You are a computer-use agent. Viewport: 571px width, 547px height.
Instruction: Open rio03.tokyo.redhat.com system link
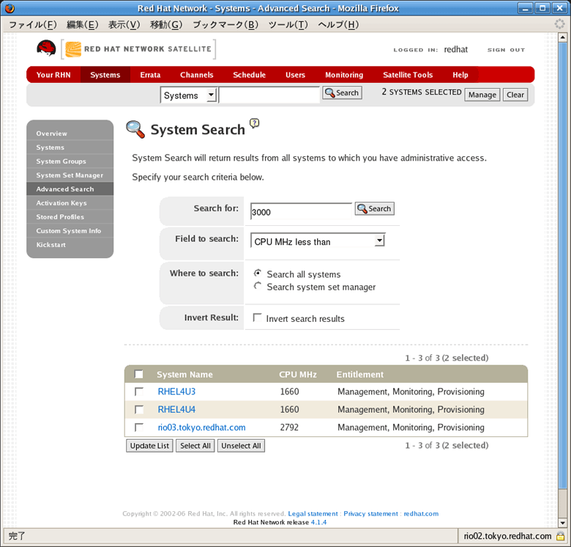(x=202, y=427)
